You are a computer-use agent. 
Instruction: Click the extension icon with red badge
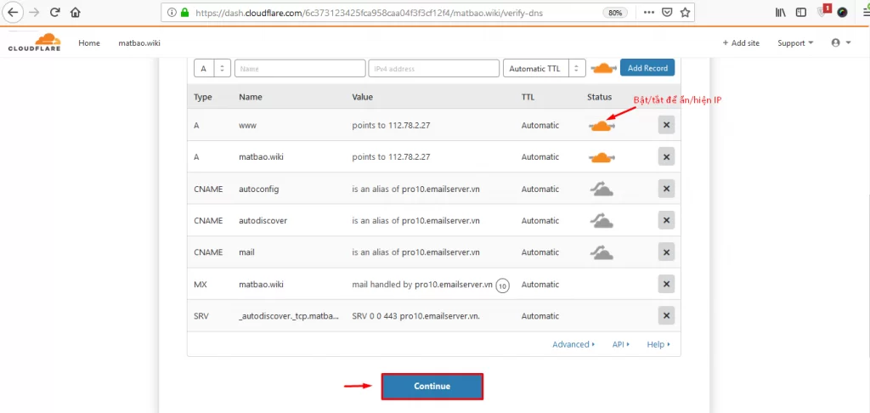pyautogui.click(x=823, y=11)
